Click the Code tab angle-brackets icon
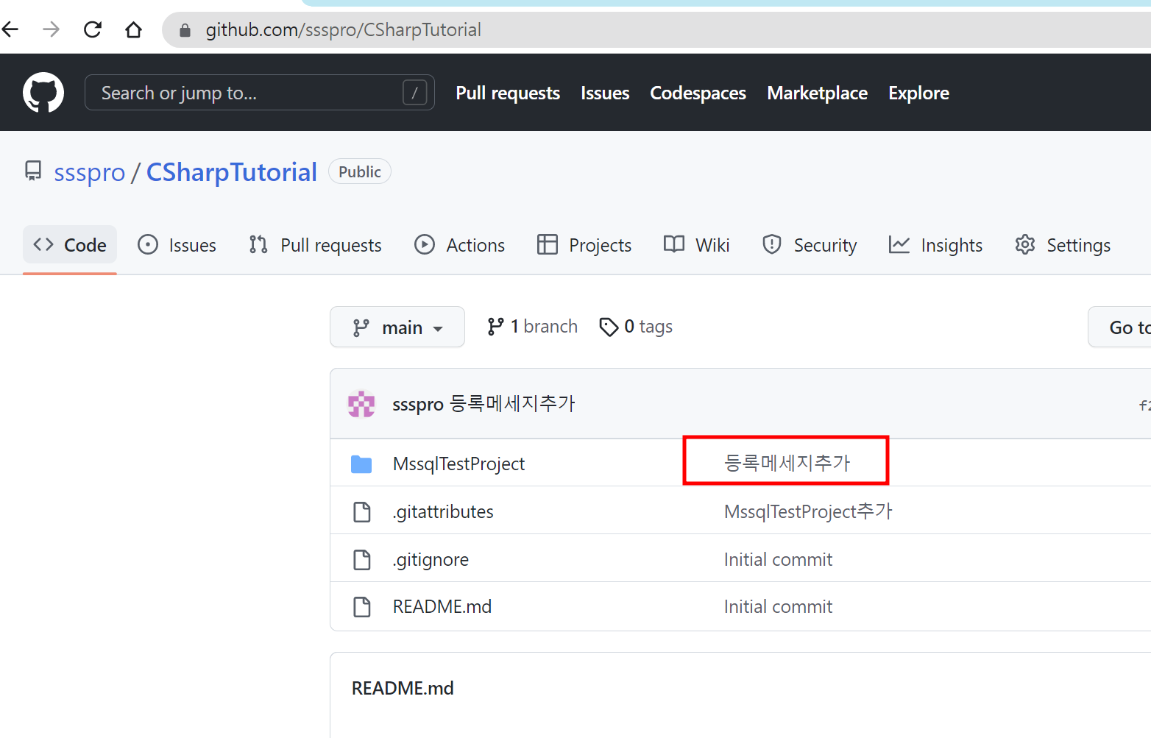The height and width of the screenshot is (738, 1151). (43, 244)
